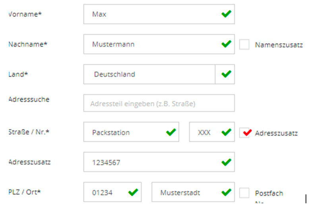The image size is (318, 205).
Task: Focus the Vorname field containing Max
Action: (151, 14)
